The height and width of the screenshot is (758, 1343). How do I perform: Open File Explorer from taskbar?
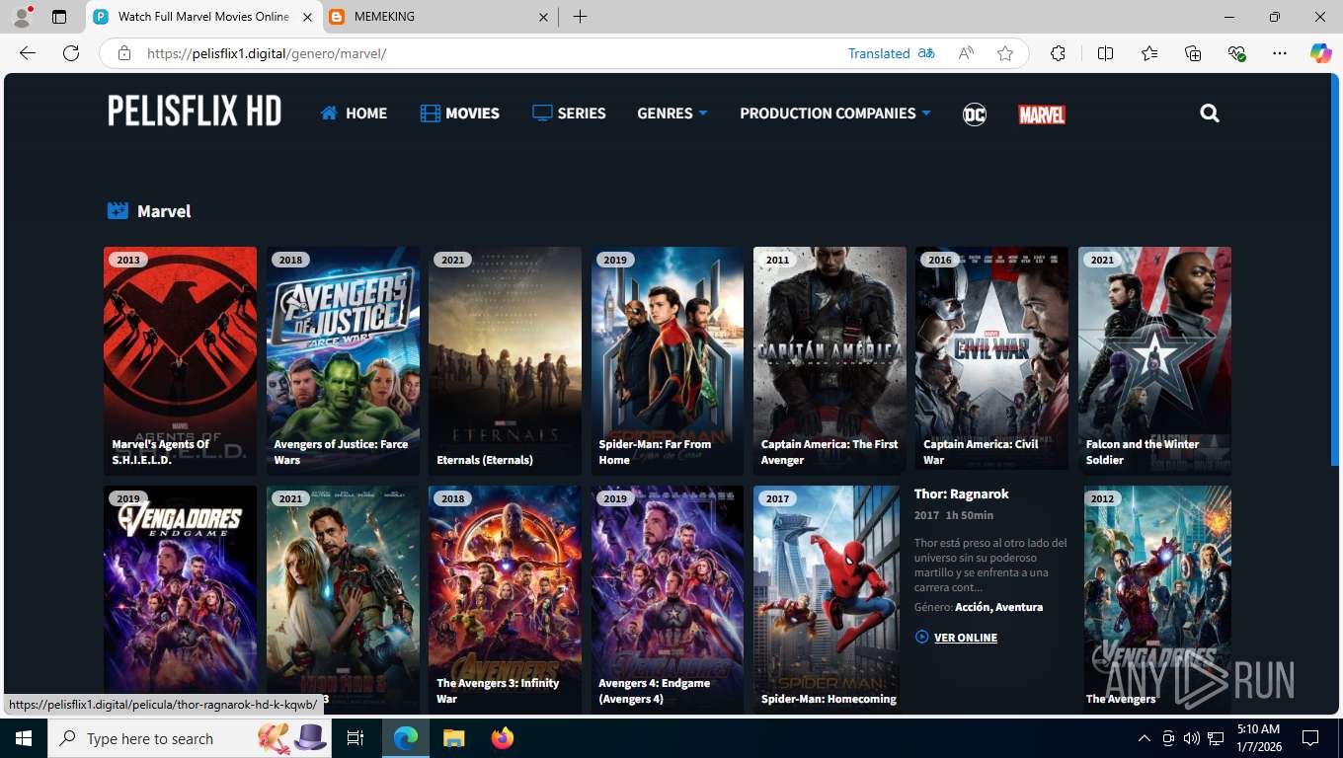coord(453,738)
